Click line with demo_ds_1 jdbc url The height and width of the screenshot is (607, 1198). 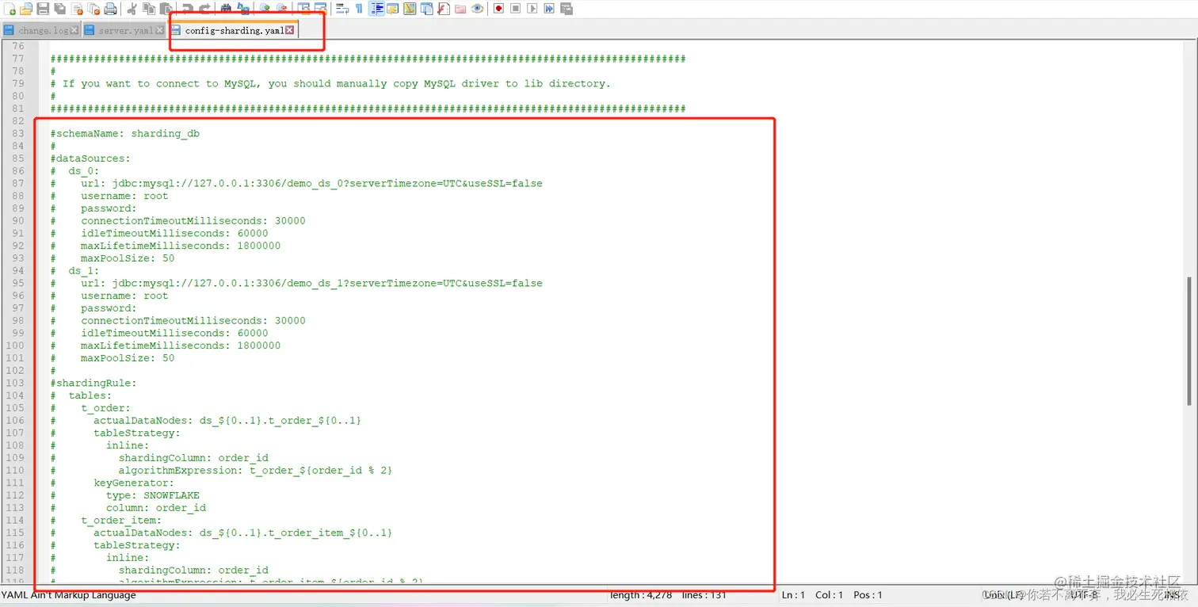296,283
